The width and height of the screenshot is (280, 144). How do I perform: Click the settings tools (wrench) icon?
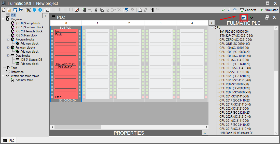point(29,10)
